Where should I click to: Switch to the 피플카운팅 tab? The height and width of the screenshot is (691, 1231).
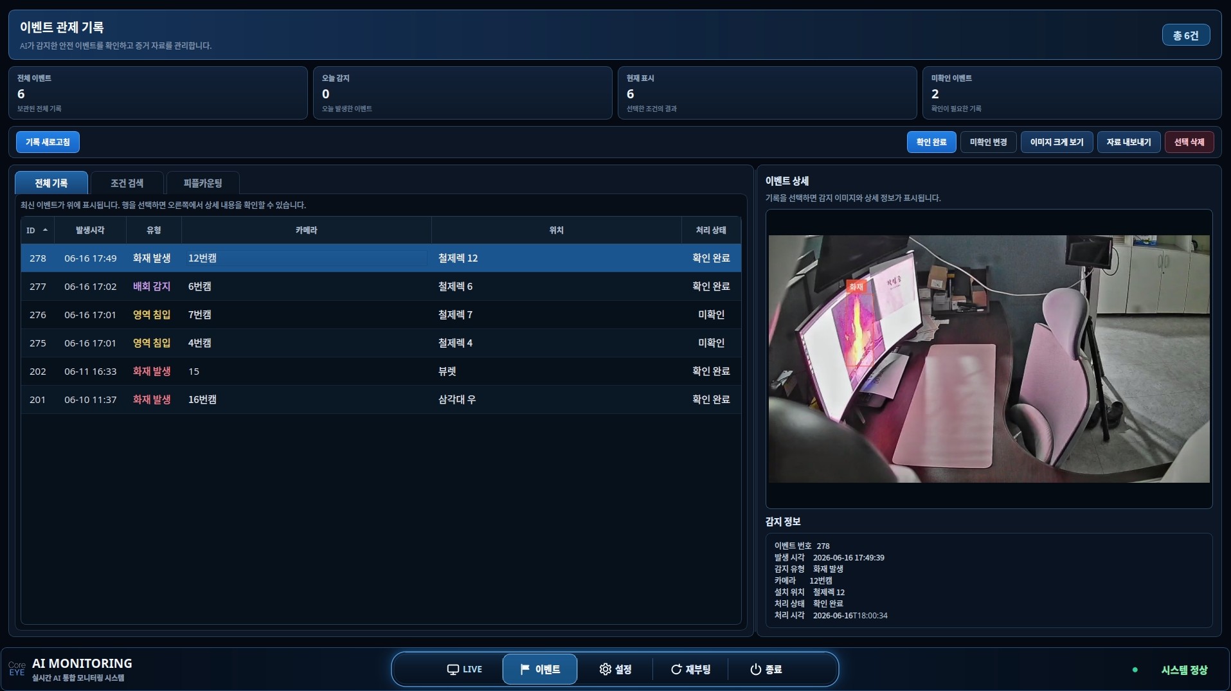pyautogui.click(x=202, y=183)
